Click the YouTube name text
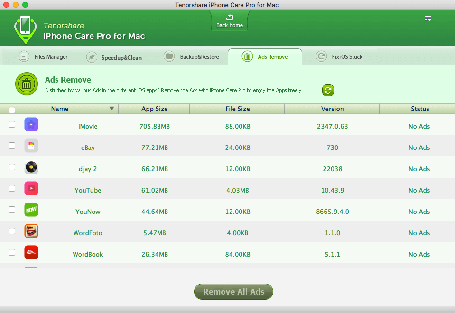Screen dimensions: 455x313 pos(88,190)
